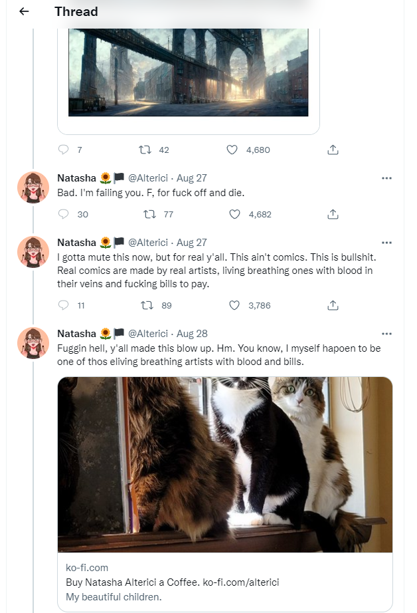Share the 'Bad. I'm failing you' tweet
The width and height of the screenshot is (417, 613).
click(x=333, y=214)
